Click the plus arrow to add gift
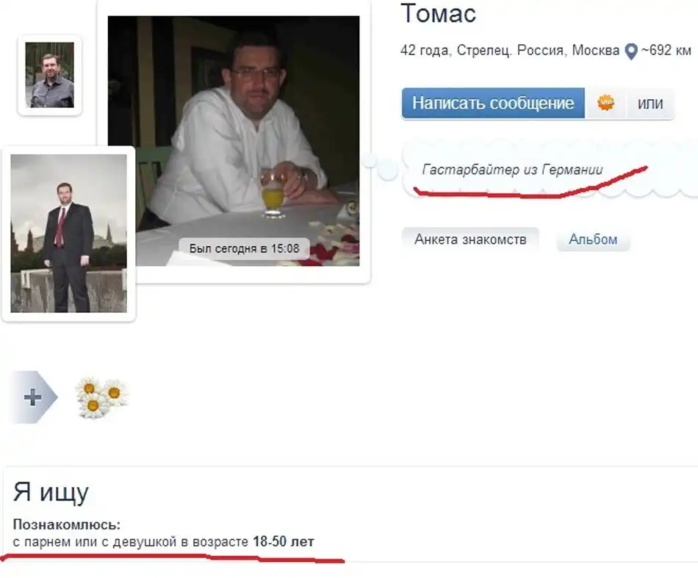This screenshot has height=578, width=698. [x=34, y=397]
